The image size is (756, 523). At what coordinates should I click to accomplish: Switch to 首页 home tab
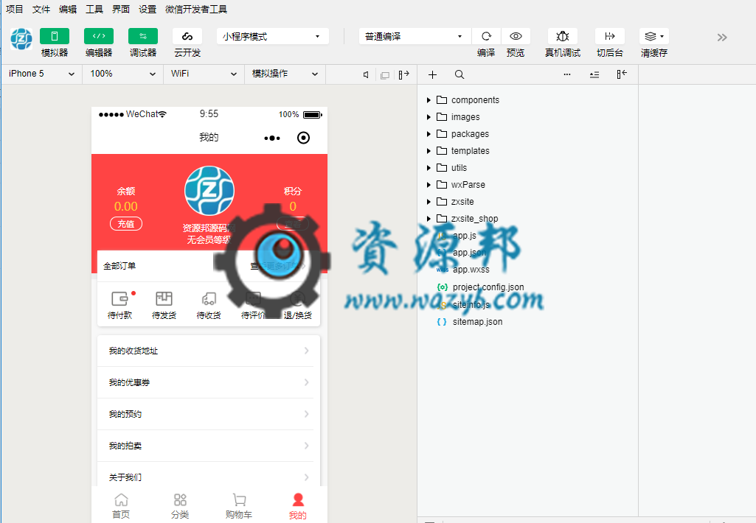[121, 505]
